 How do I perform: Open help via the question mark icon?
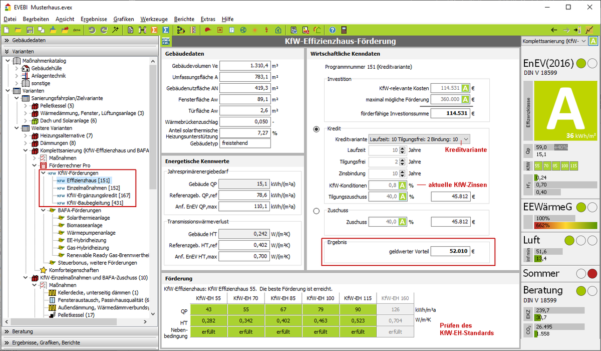[333, 30]
